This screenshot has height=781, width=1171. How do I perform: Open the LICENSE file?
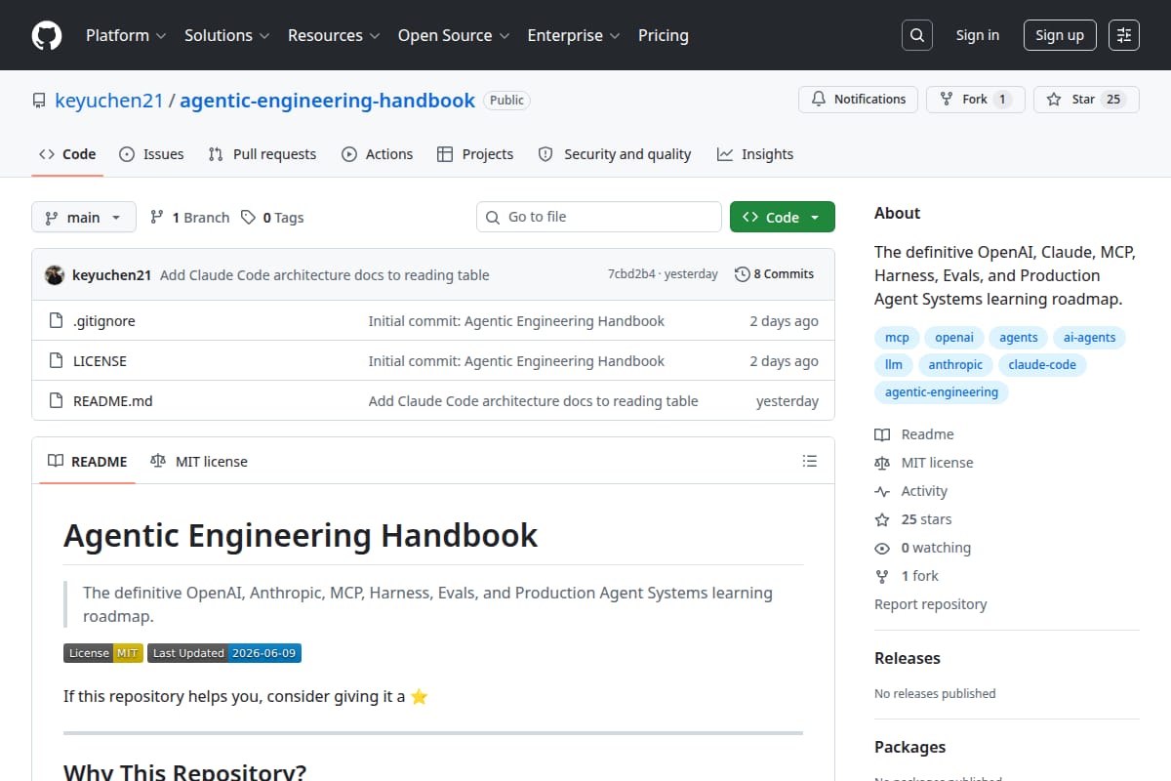click(100, 361)
